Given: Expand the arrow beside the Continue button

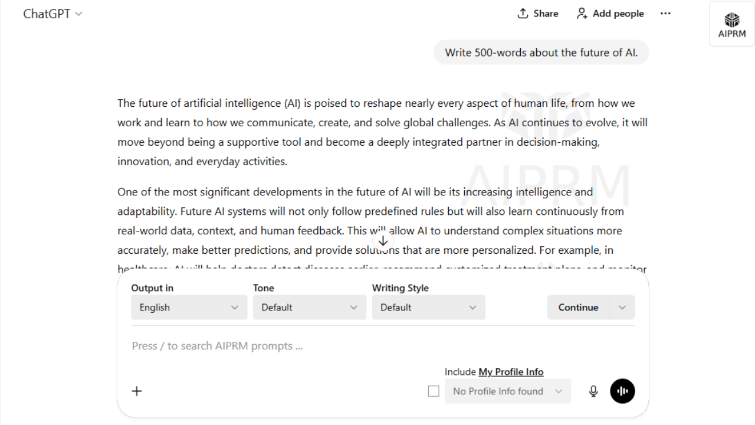Looking at the screenshot, I should (622, 308).
